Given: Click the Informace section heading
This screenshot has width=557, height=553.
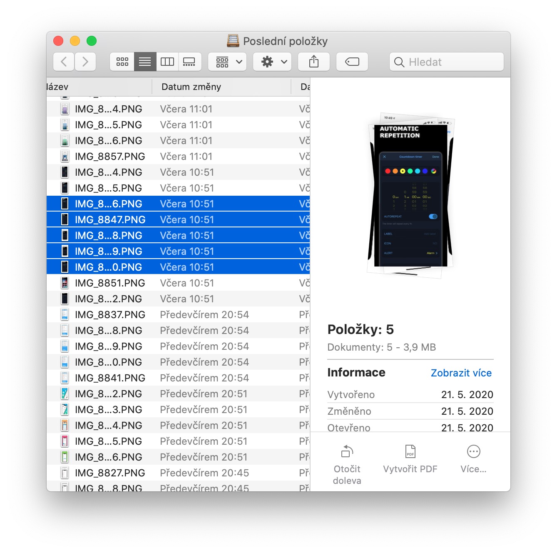Looking at the screenshot, I should click(x=356, y=372).
